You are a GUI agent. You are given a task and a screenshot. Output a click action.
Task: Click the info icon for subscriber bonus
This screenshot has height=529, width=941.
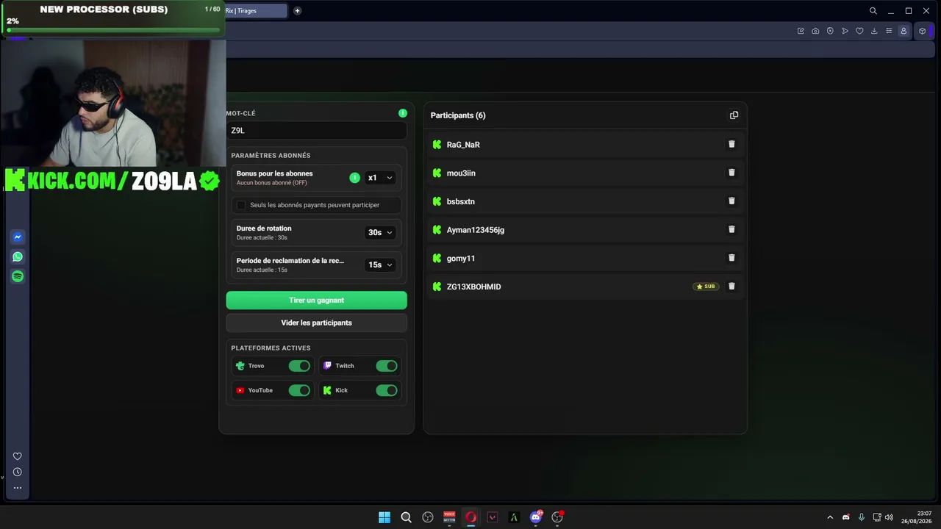(354, 178)
